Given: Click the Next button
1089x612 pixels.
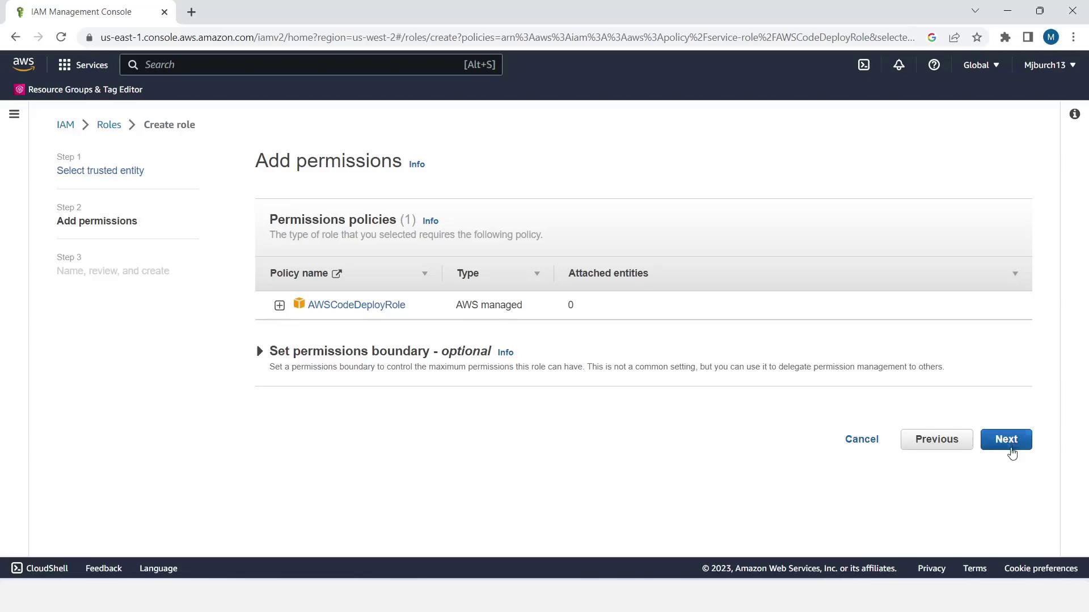Looking at the screenshot, I should tap(1006, 439).
